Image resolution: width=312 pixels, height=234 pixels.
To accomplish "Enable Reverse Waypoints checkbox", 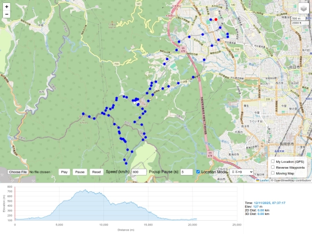I will click(273, 167).
